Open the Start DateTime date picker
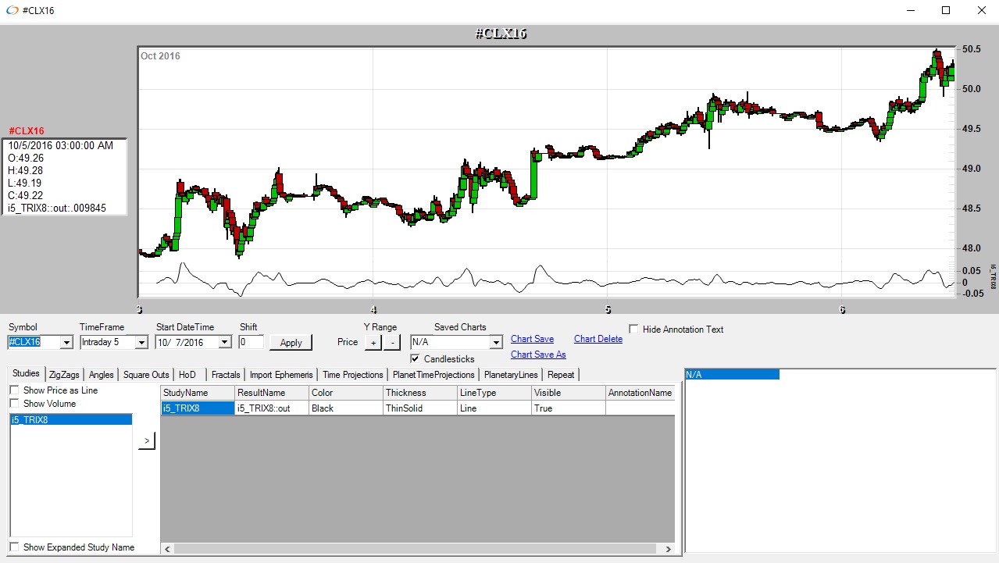This screenshot has height=563, width=999. [x=225, y=342]
